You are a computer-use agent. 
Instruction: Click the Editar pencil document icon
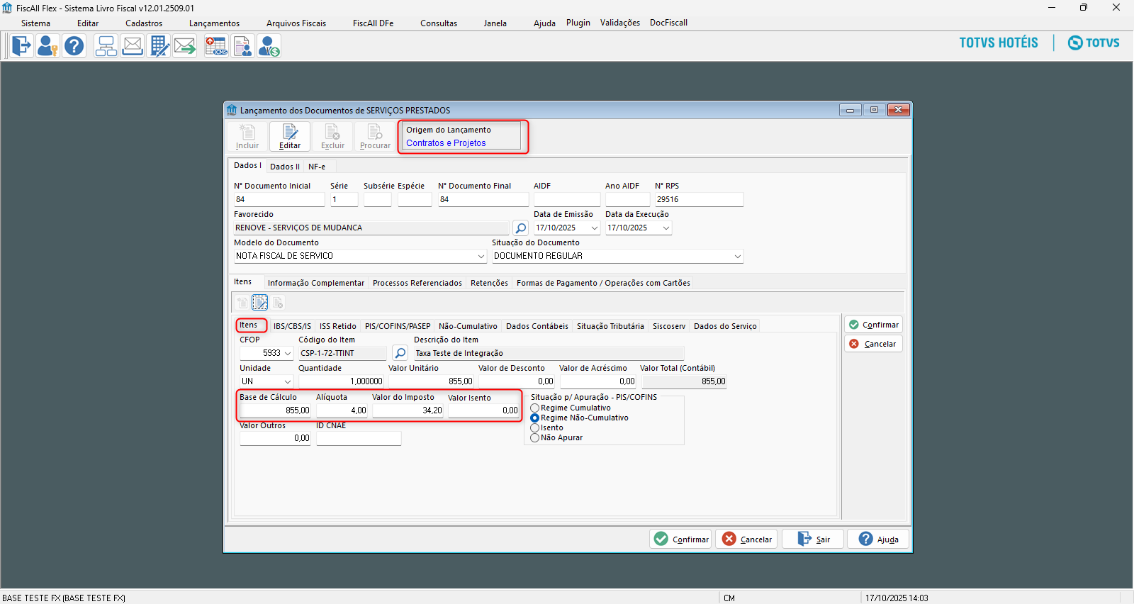coord(290,136)
